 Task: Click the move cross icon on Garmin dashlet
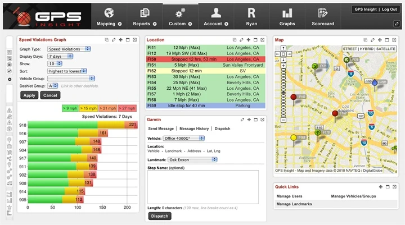(249, 120)
